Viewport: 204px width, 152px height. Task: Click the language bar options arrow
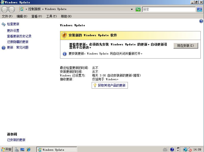click(x=178, y=151)
